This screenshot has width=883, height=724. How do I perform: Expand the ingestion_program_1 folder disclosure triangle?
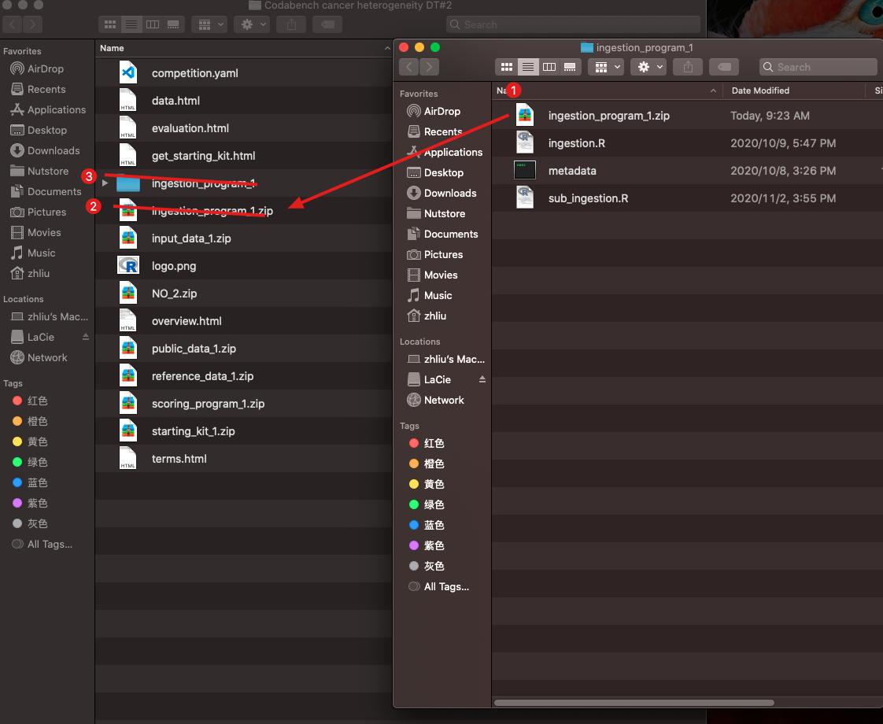105,183
